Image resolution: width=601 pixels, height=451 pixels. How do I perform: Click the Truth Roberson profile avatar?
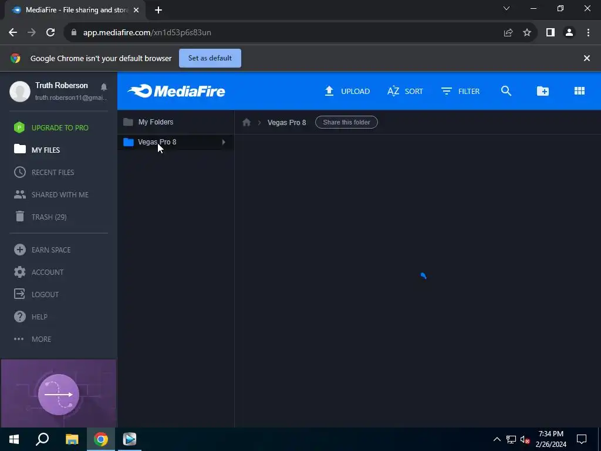tap(20, 91)
